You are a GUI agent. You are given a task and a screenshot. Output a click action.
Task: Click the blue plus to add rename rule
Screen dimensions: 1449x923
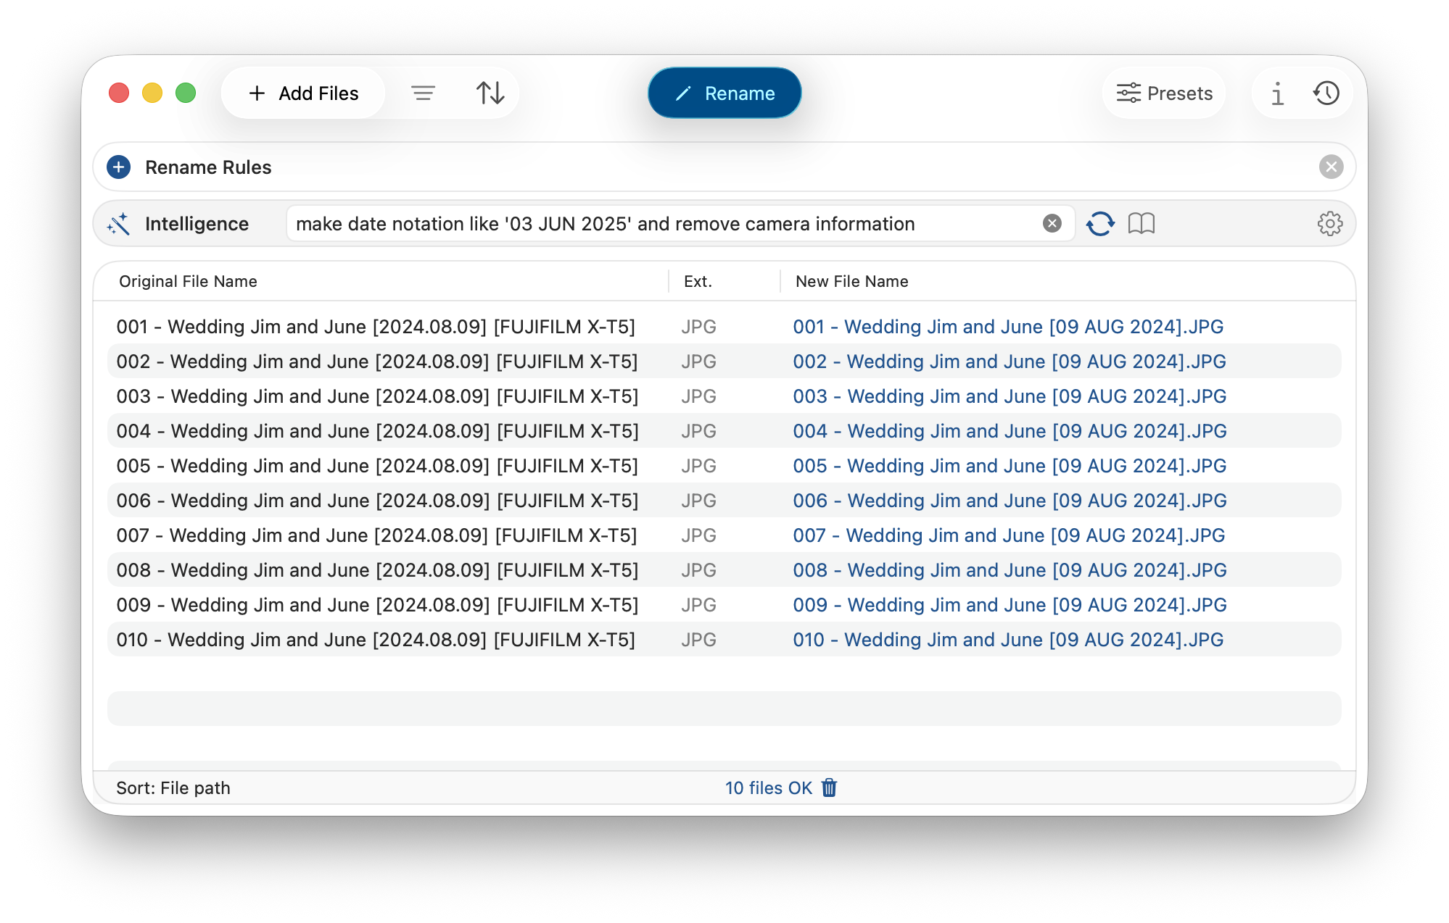(119, 167)
